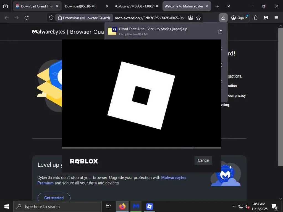Close the Download Grand Theft tab
The width and height of the screenshot is (283, 212).
[x=57, y=6]
